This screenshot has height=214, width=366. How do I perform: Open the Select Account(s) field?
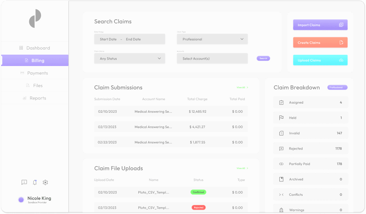[x=212, y=58]
